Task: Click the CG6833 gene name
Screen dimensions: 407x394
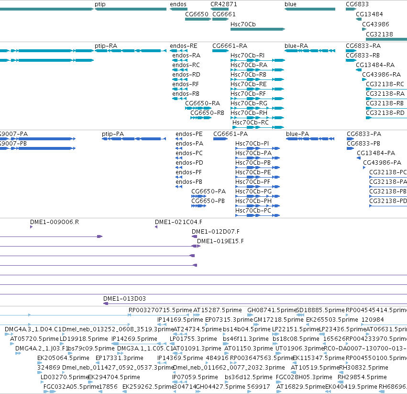Action: click(357, 4)
